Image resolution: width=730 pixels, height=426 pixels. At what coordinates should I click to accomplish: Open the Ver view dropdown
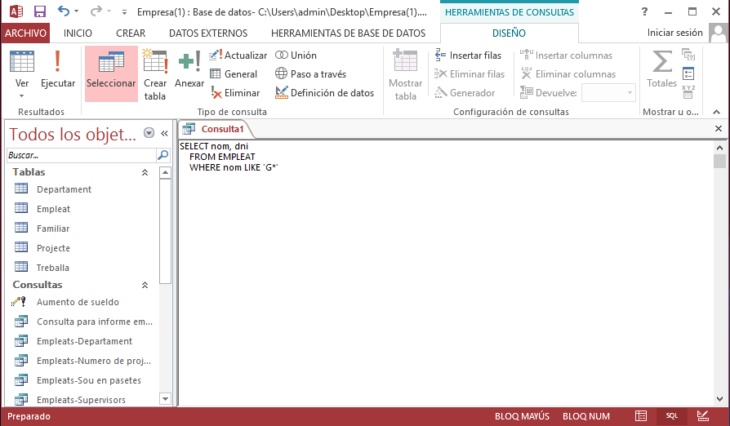pos(22,88)
